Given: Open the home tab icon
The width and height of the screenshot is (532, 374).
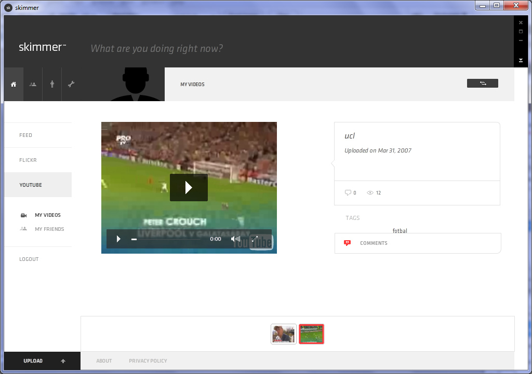Looking at the screenshot, I should (x=14, y=85).
